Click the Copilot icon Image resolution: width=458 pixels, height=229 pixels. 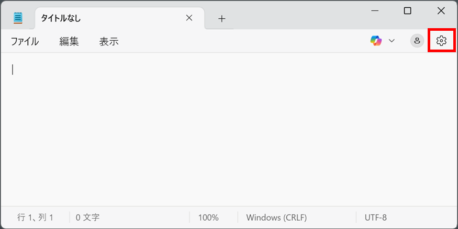coord(376,41)
